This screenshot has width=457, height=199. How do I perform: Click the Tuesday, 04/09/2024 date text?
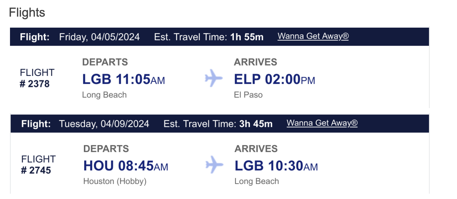pyautogui.click(x=104, y=124)
